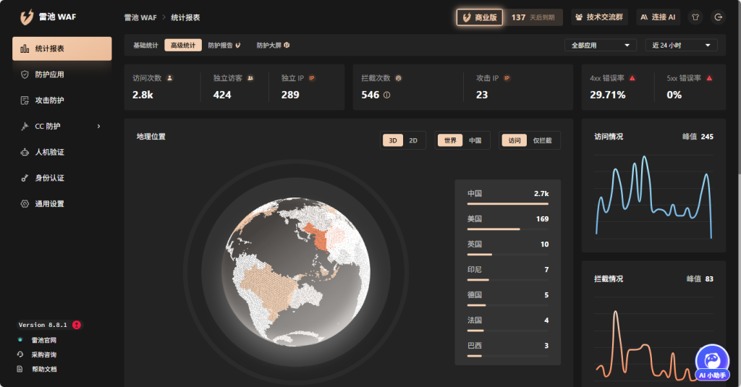
Task: Click the gear icon beside 通用设置
Action: pos(25,204)
